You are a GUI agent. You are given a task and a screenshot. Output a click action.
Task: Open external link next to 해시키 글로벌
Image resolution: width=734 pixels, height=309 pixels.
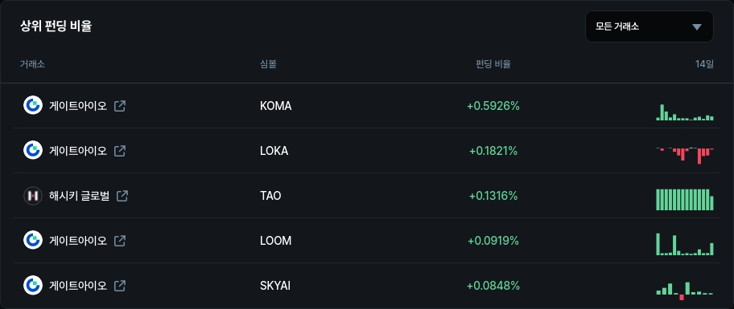tap(122, 196)
